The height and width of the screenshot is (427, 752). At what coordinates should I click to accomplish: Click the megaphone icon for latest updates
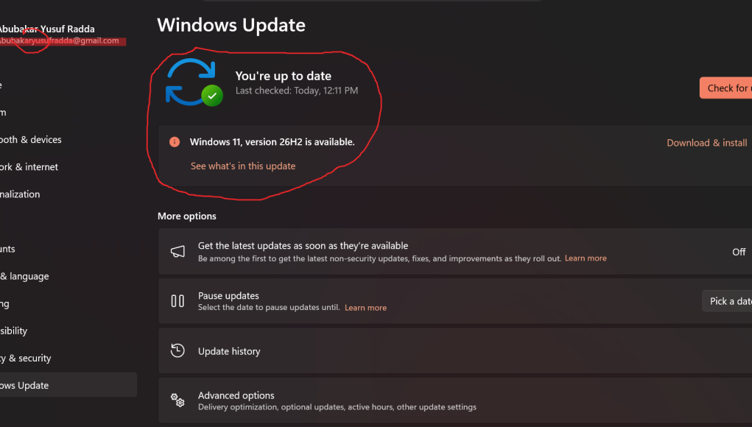point(178,252)
